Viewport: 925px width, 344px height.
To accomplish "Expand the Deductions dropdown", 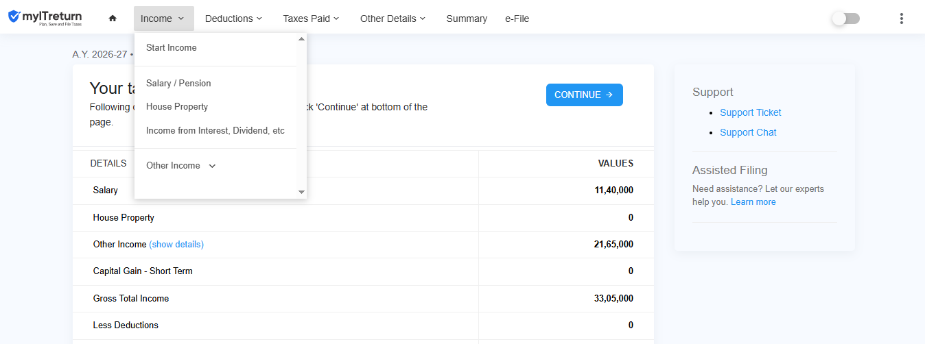I will coord(233,19).
